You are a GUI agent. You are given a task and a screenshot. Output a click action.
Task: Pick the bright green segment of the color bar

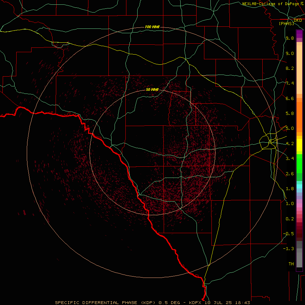tap(299, 163)
